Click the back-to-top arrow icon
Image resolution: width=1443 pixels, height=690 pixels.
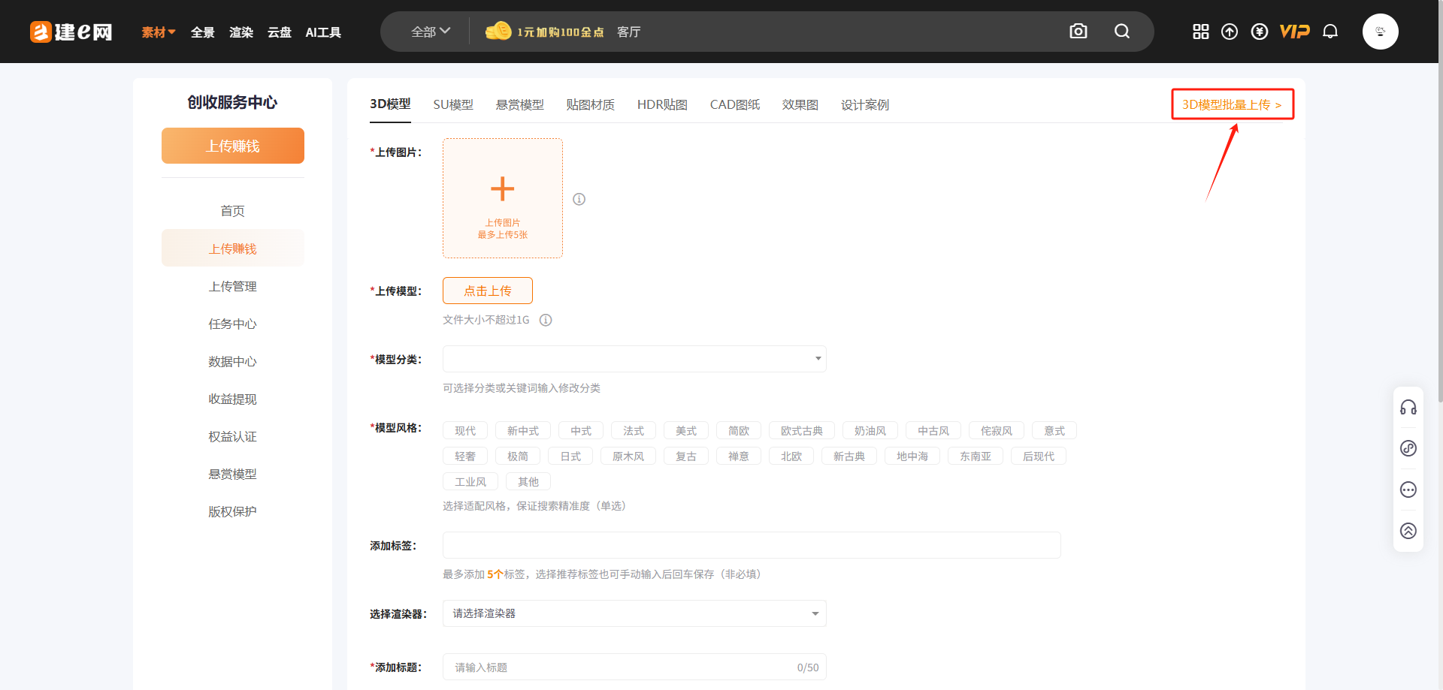[1408, 531]
